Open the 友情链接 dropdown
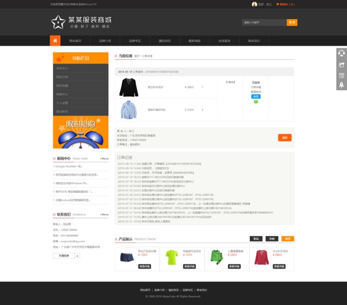This screenshot has height=305, width=347. (66, 256)
